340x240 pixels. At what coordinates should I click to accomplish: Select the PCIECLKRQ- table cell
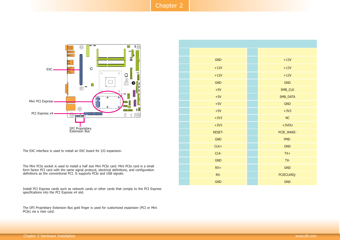287,175
